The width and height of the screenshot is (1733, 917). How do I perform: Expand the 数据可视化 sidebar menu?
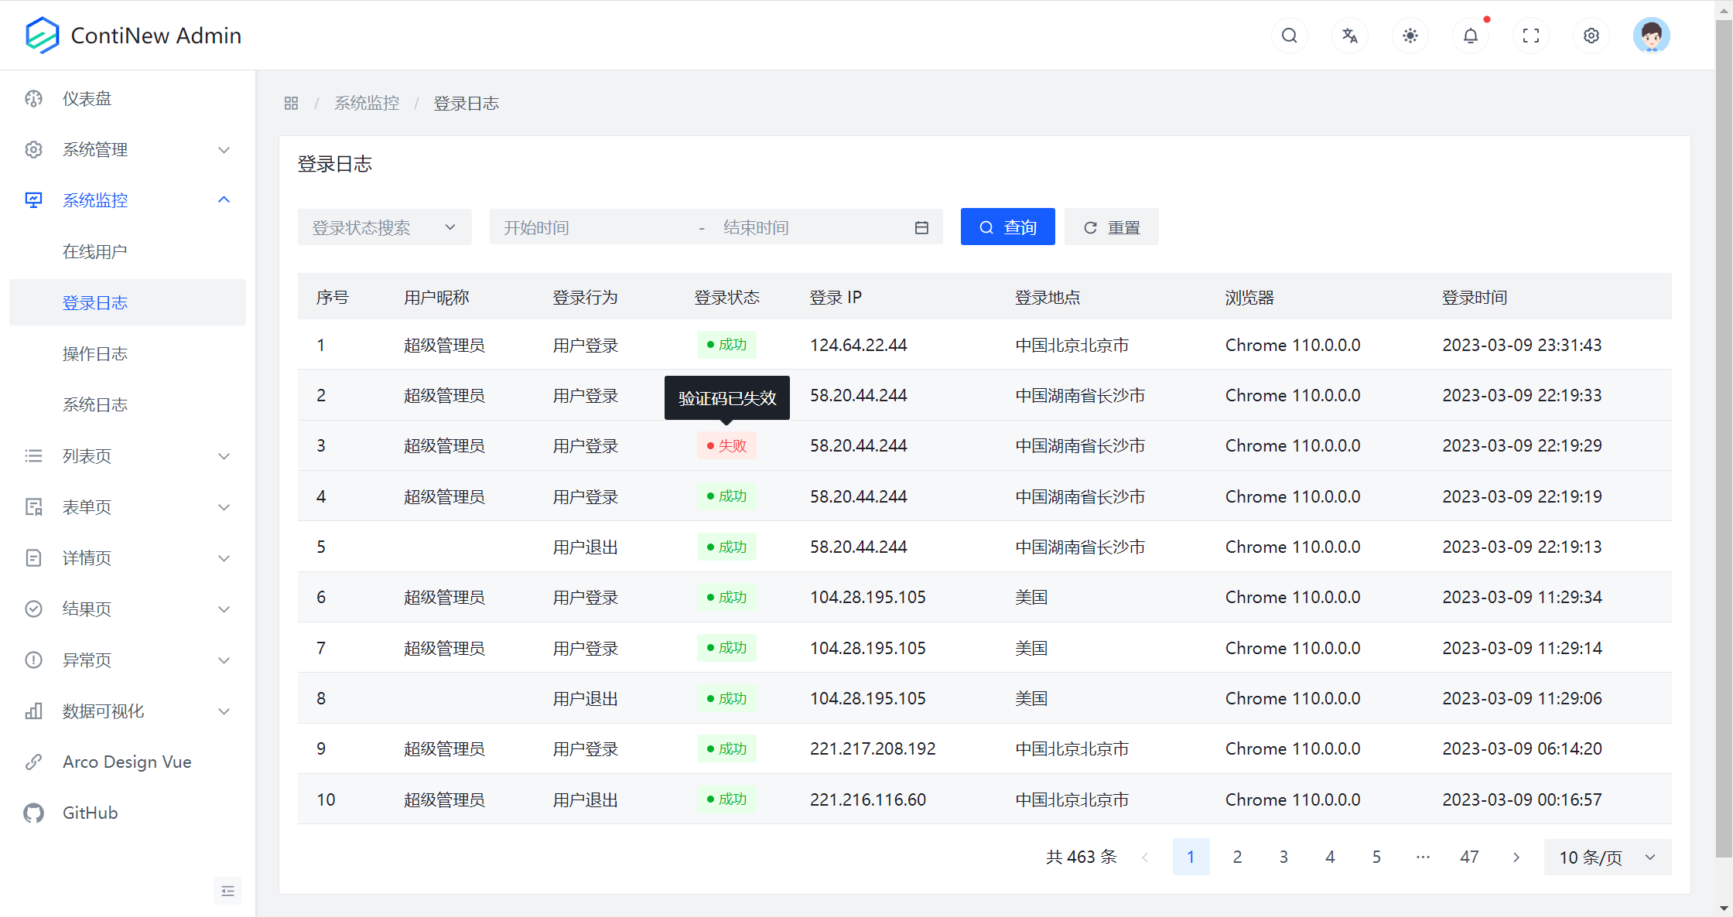[x=128, y=711]
